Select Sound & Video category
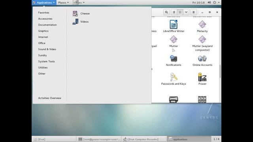The image size is (253, 142). tap(47, 49)
